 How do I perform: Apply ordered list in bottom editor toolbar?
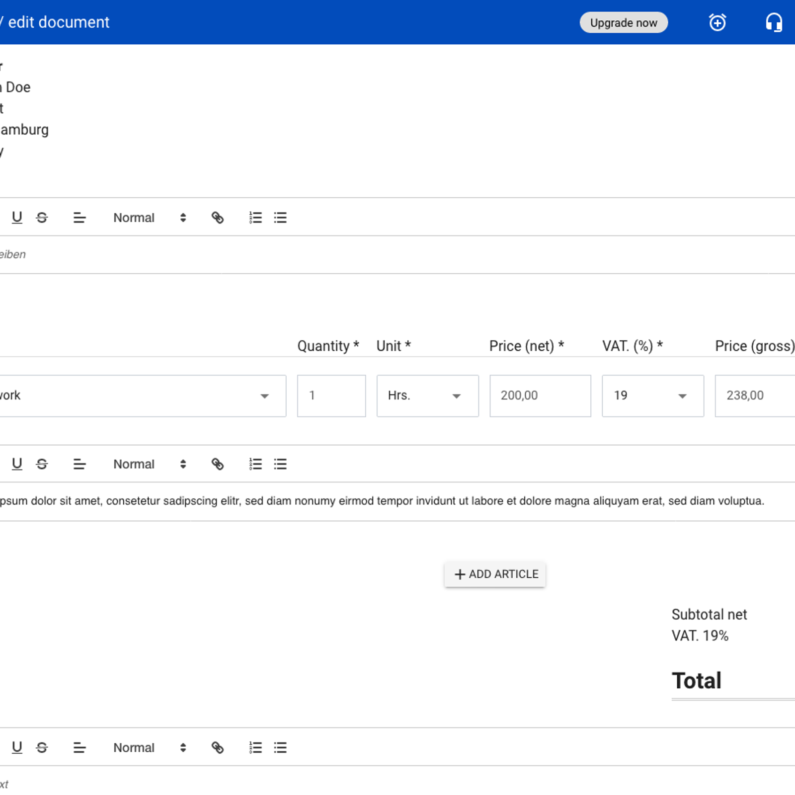255,748
